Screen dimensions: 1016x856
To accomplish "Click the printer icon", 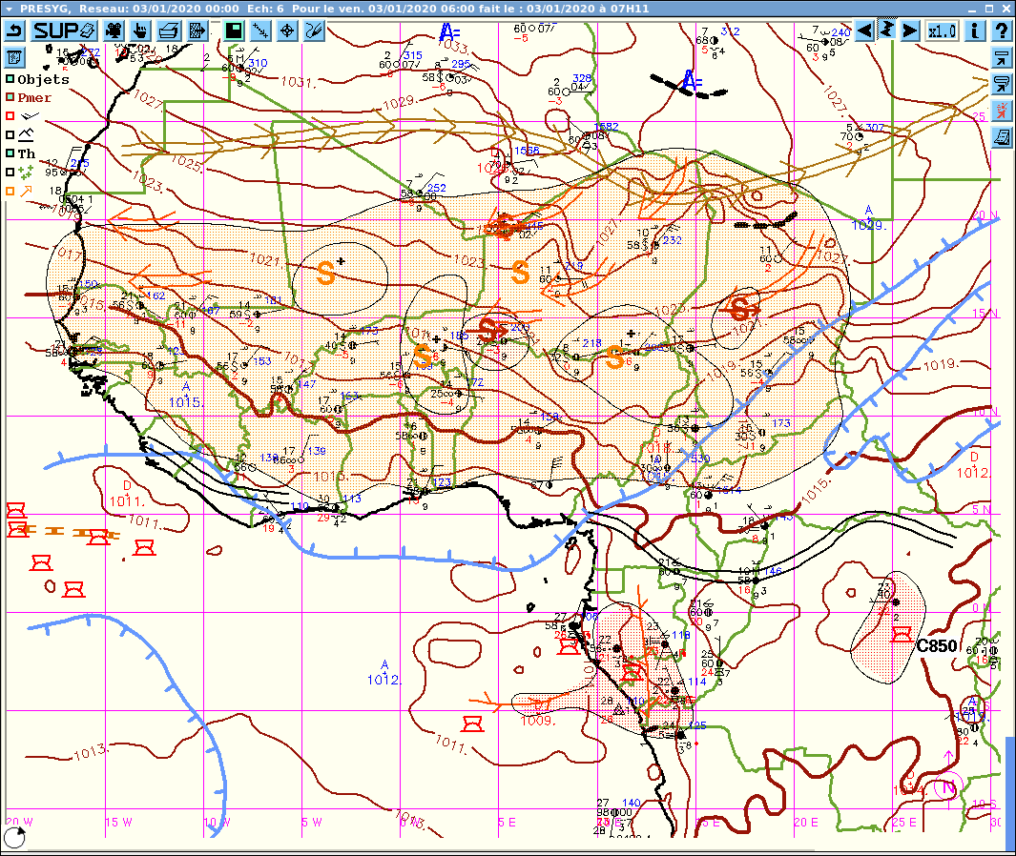I will pos(169,31).
